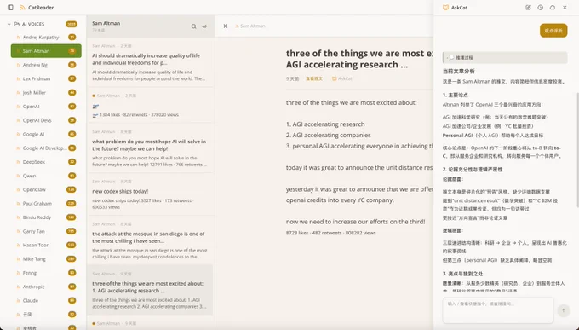Image resolution: width=579 pixels, height=330 pixels.
Task: Click the AskCat cat logo icon
Action: 445,8
